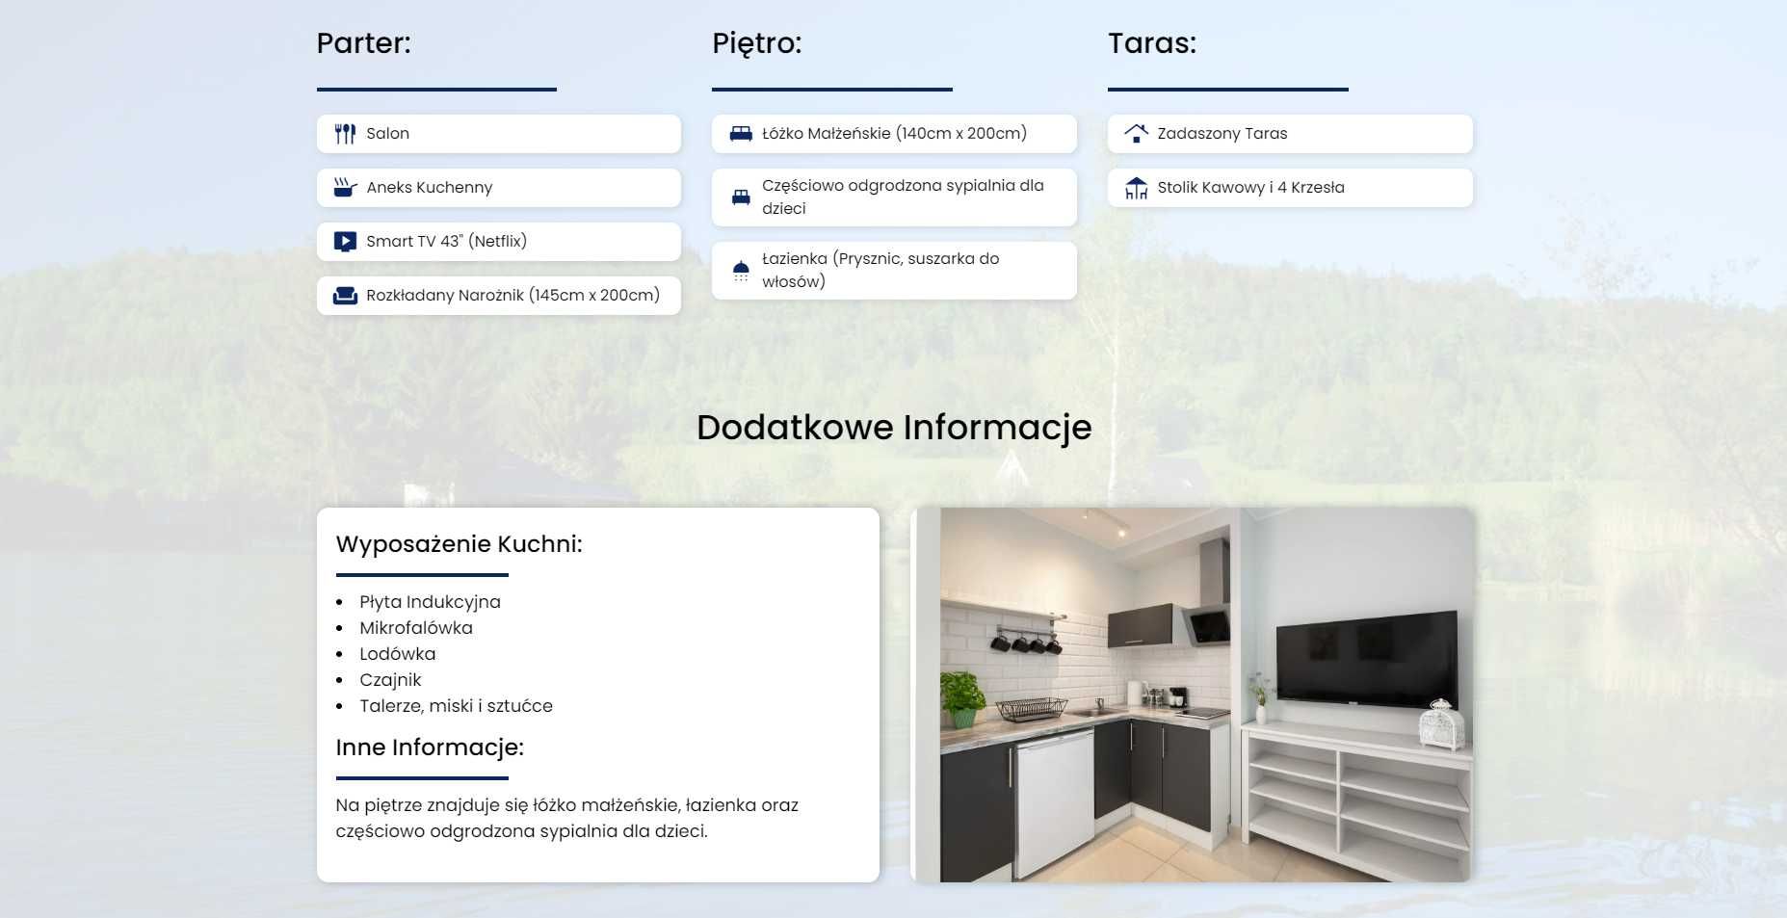This screenshot has width=1787, height=918.
Task: Select the Aneks Kuchenny text
Action: click(430, 188)
